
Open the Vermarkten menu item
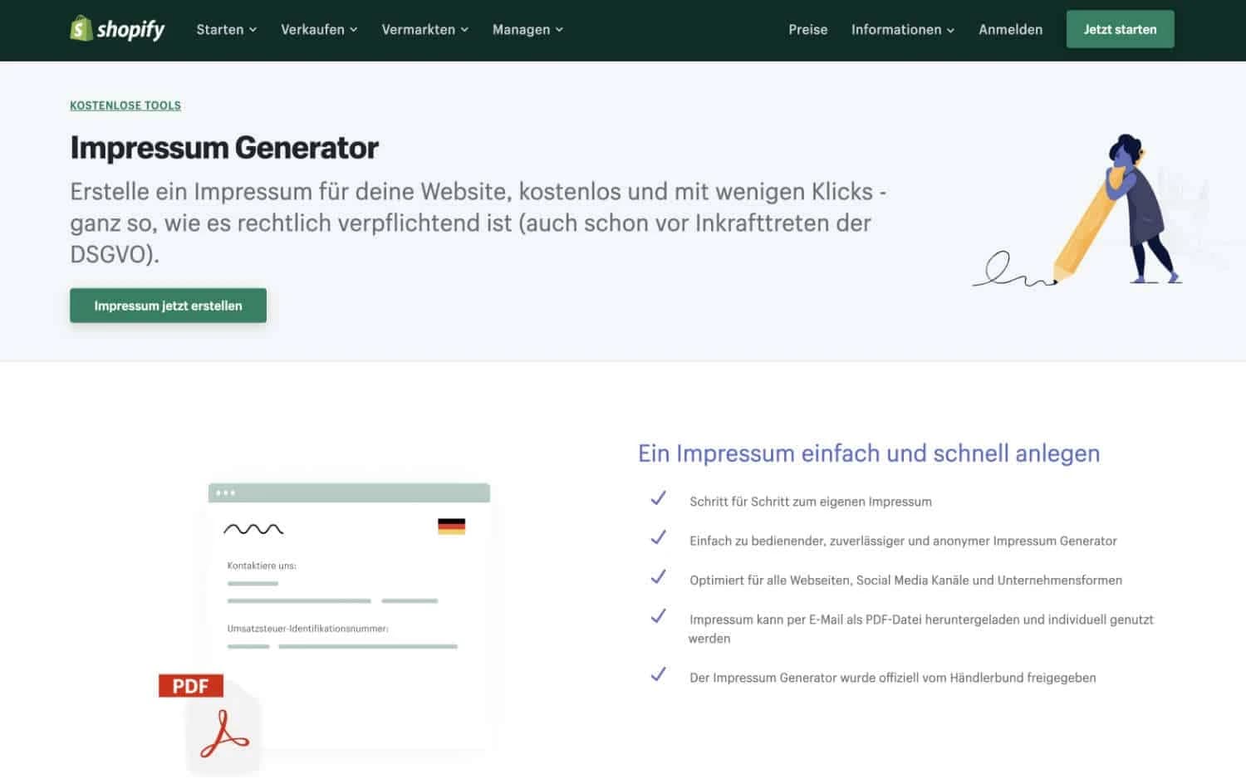click(x=424, y=29)
